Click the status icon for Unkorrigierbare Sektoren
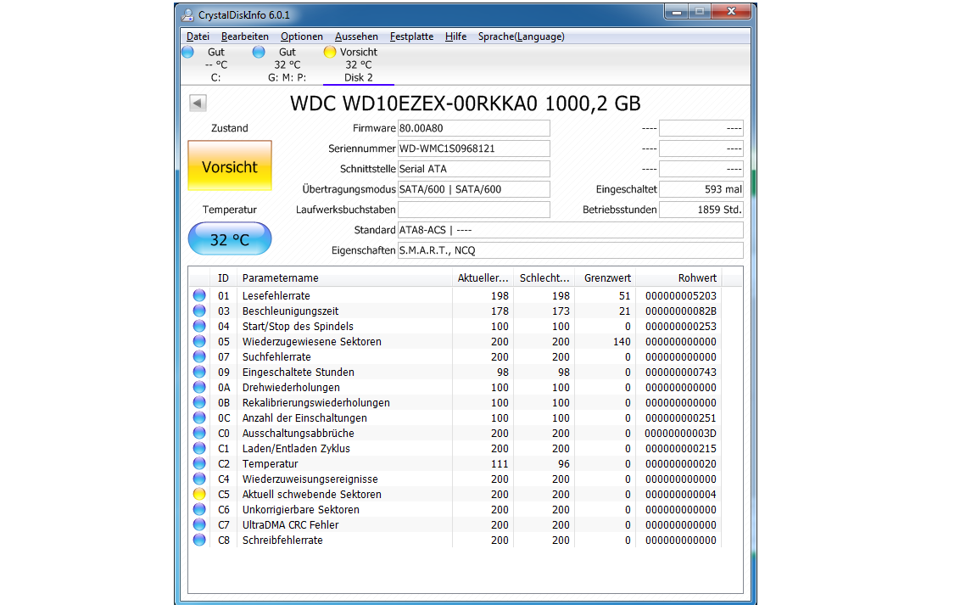Viewport: 977px width, 605px height. (x=199, y=510)
